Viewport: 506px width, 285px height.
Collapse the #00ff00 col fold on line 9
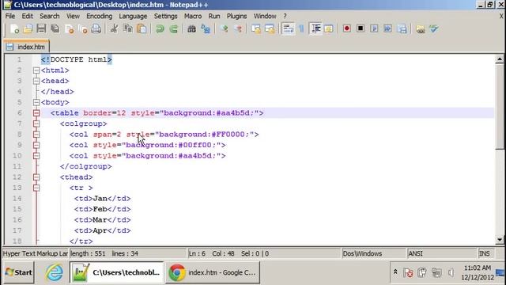pyautogui.click(x=36, y=145)
